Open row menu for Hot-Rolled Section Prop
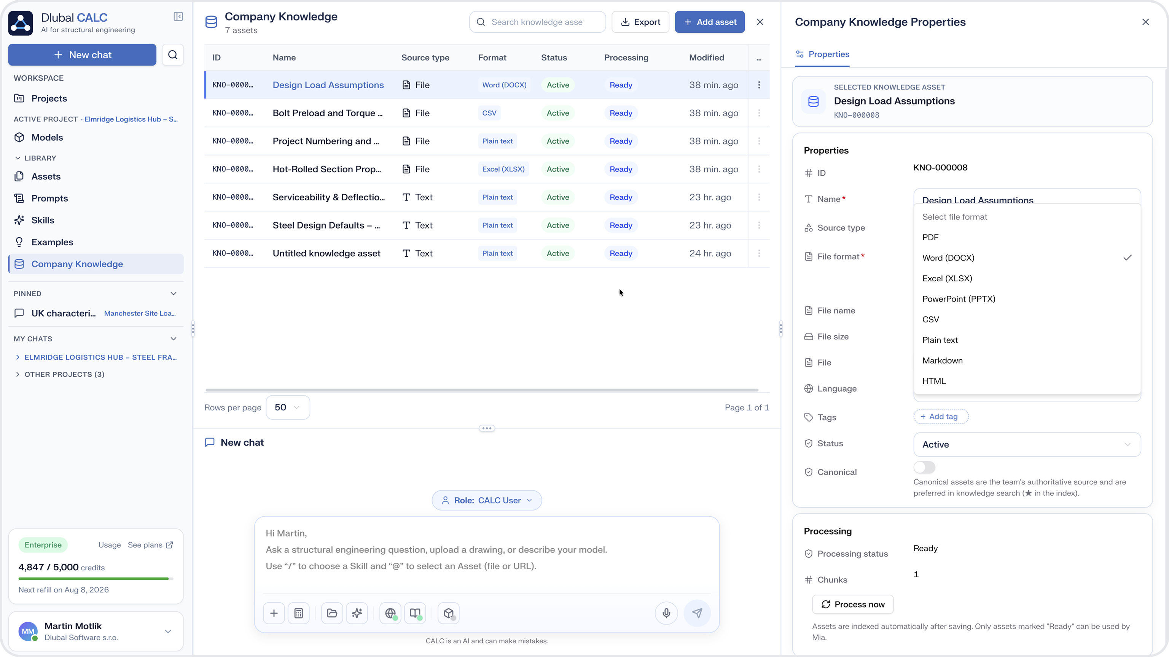 [x=759, y=169]
